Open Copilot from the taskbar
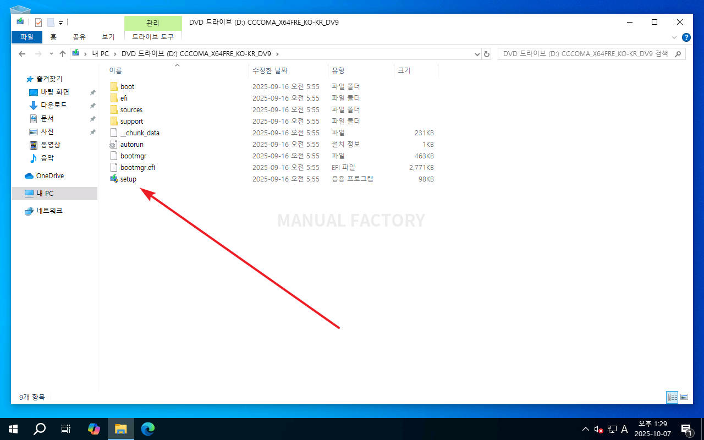This screenshot has height=440, width=704. click(94, 429)
